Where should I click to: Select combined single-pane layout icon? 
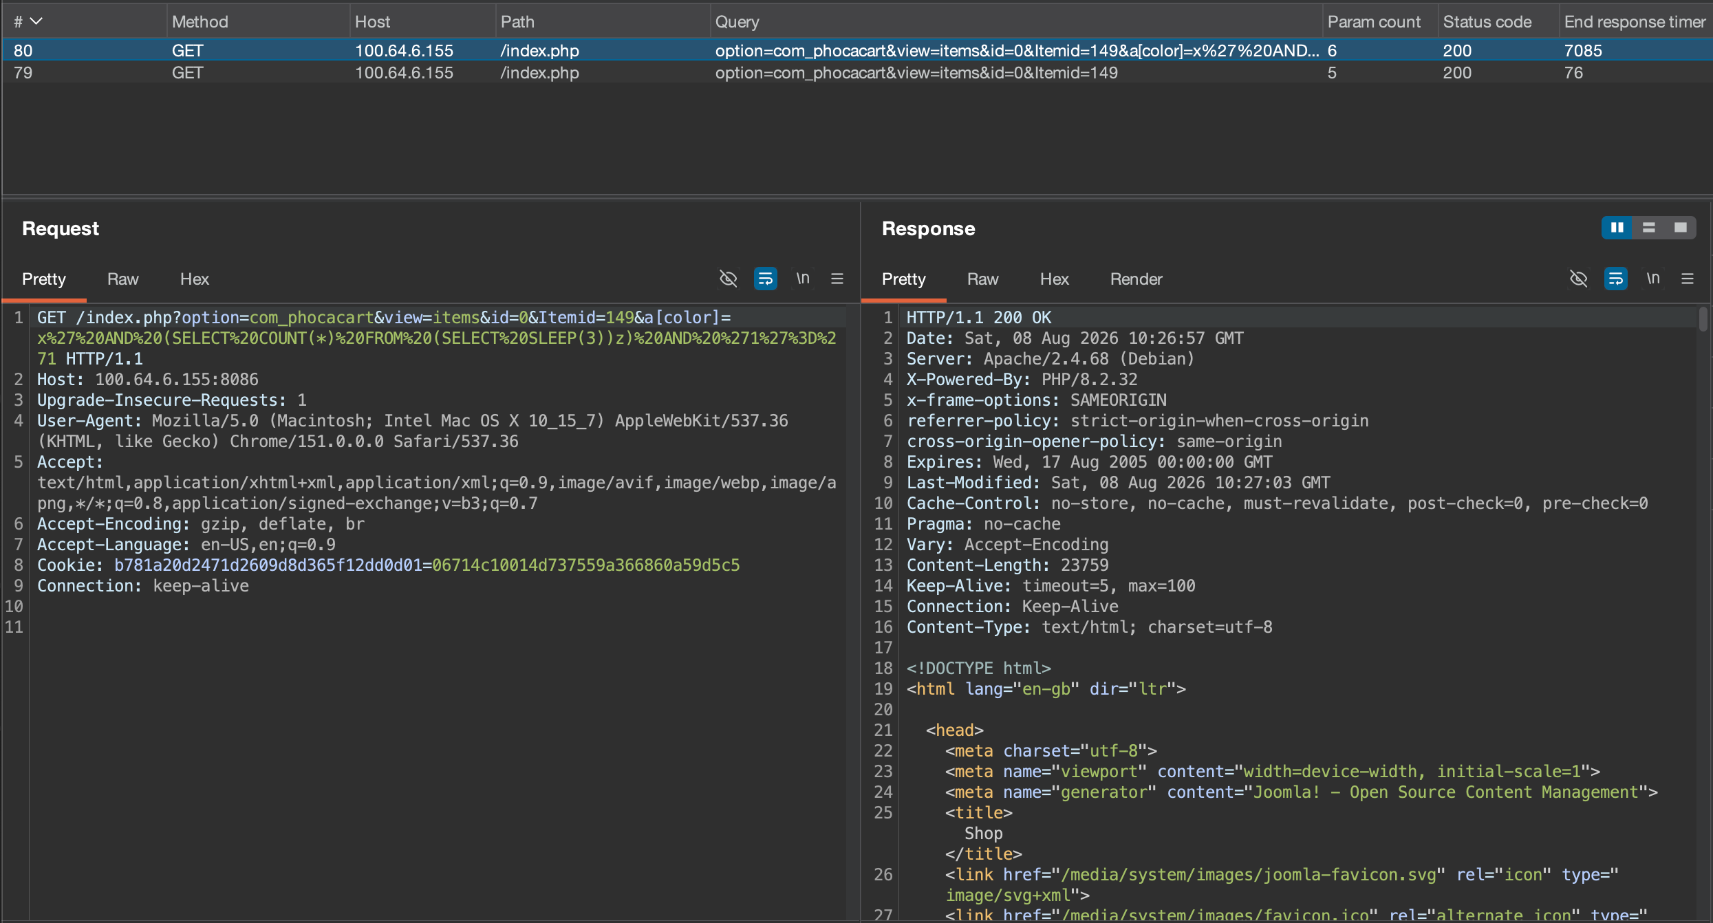[1681, 228]
